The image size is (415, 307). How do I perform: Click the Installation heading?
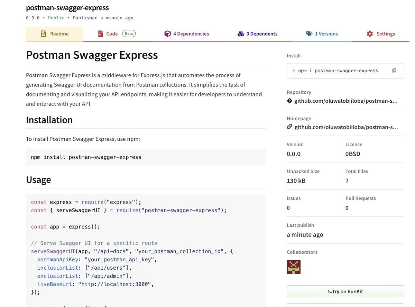tap(49, 120)
